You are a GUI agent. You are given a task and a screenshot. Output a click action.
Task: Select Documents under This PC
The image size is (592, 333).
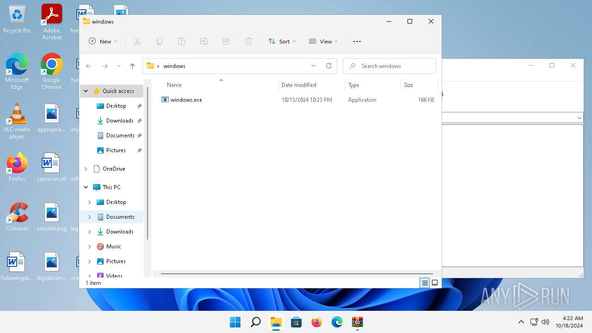tap(120, 217)
